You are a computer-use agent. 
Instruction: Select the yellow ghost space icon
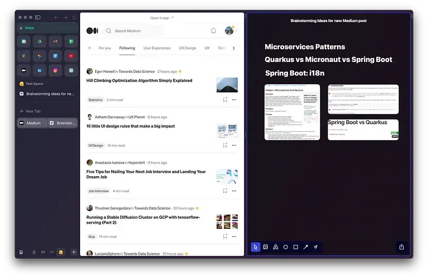coord(61,252)
